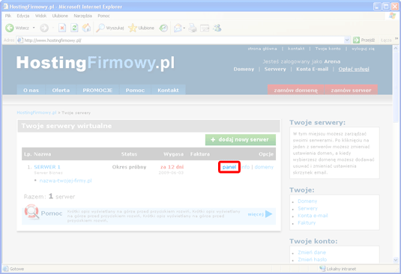This screenshot has width=401, height=274.
Task: Go to the home page house icon
Action: tap(86, 28)
